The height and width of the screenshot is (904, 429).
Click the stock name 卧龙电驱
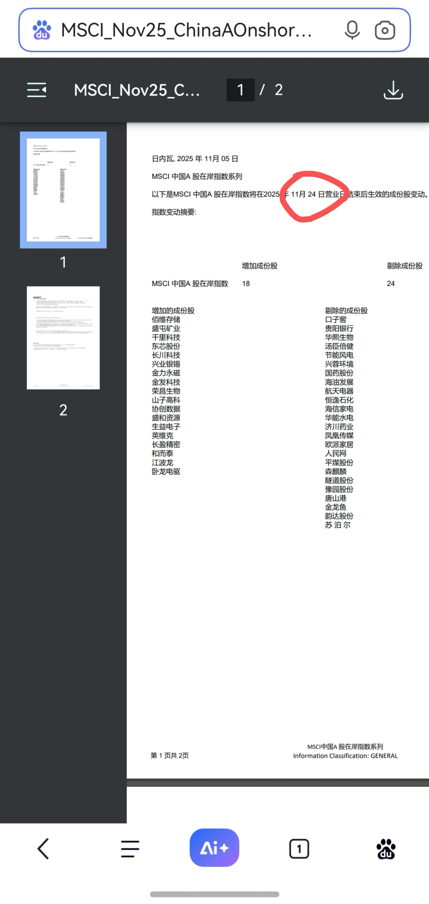coord(166,471)
